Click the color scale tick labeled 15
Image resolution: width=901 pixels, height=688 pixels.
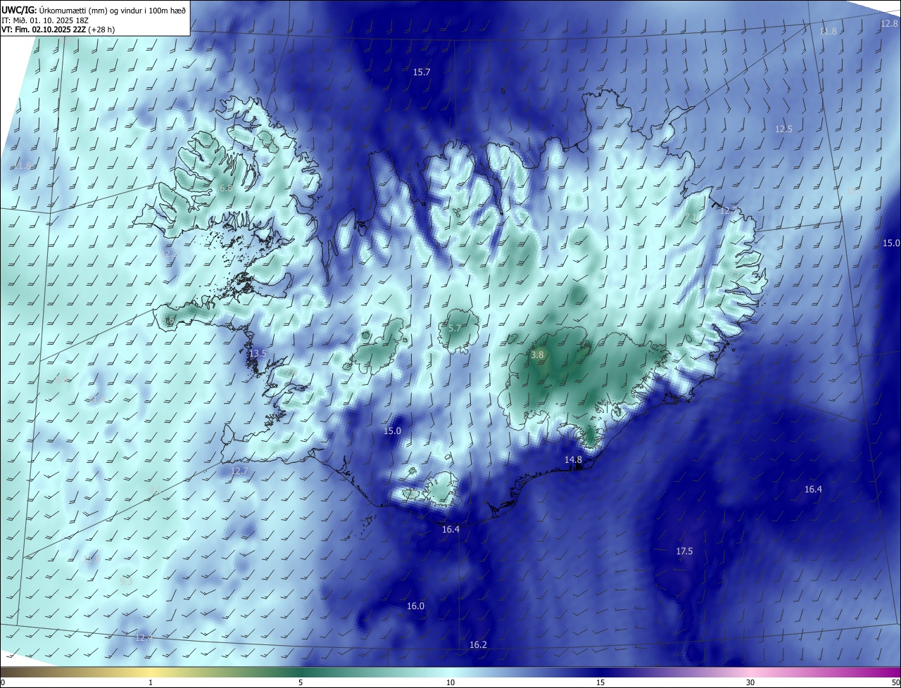[x=600, y=682]
